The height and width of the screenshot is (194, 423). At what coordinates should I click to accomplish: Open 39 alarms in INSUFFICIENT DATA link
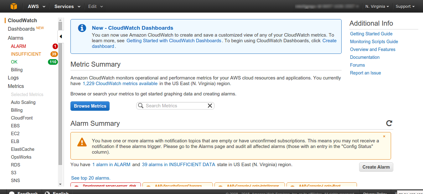178,165
